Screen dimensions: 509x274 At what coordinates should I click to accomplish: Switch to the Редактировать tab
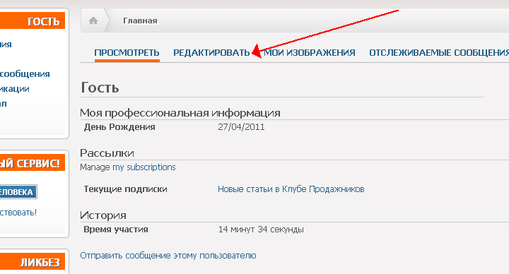tap(211, 53)
